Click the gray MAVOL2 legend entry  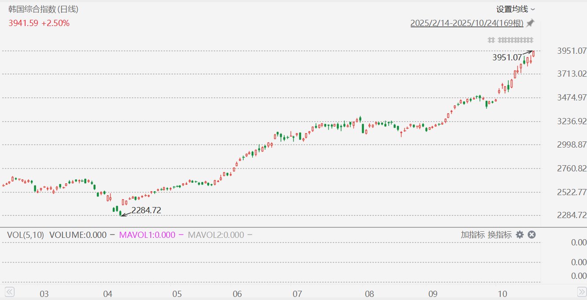point(216,235)
